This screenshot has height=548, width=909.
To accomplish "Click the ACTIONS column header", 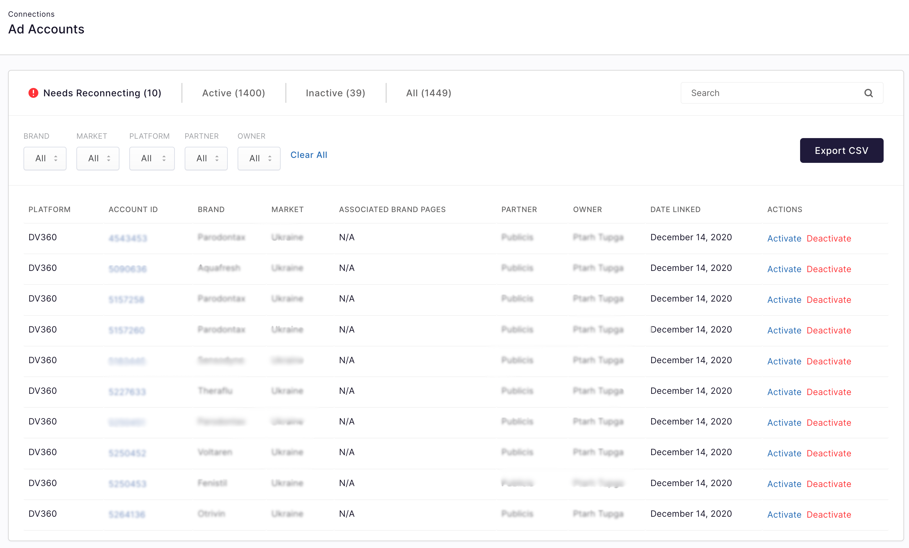I will point(785,210).
